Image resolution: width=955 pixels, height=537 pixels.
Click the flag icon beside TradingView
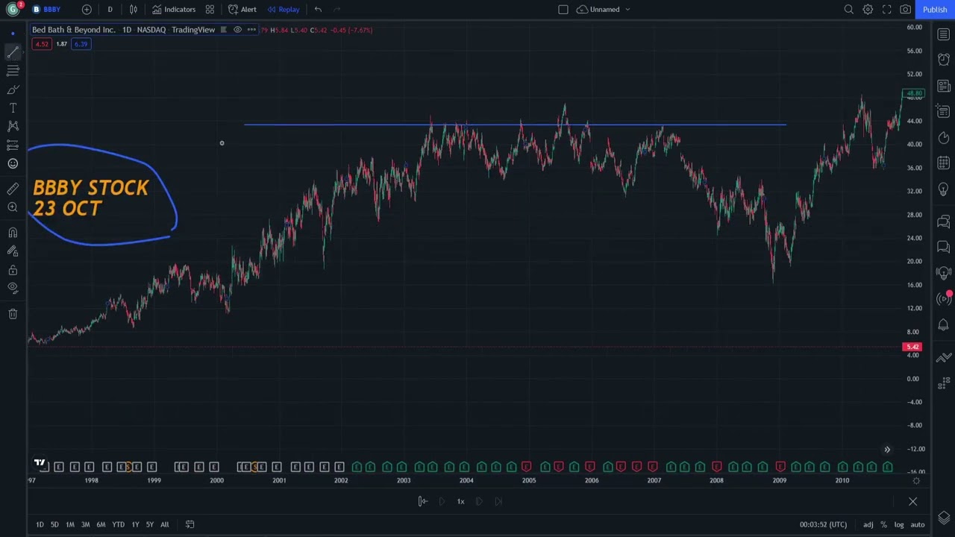[223, 30]
